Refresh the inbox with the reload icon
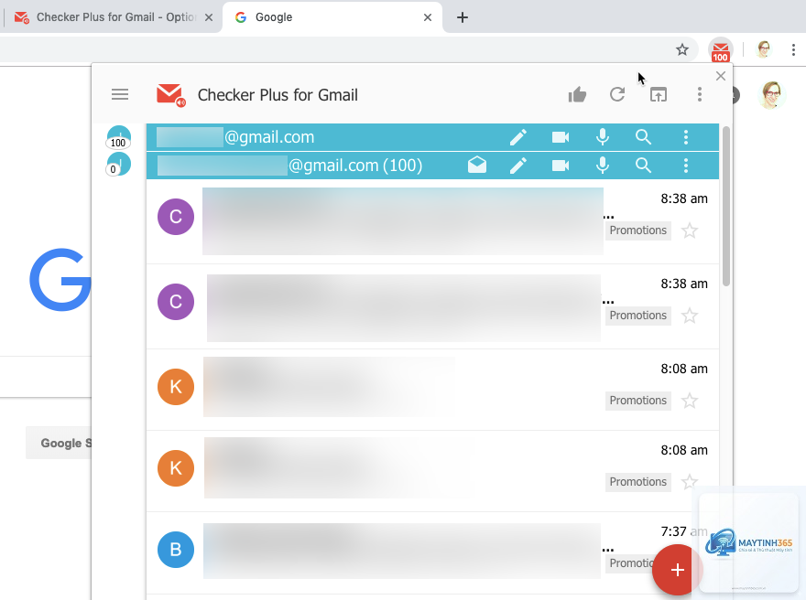Screen dimensions: 806x600 pyautogui.click(x=617, y=94)
